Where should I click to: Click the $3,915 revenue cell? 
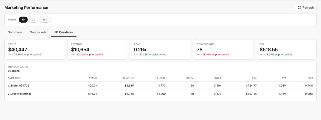pos(129,85)
